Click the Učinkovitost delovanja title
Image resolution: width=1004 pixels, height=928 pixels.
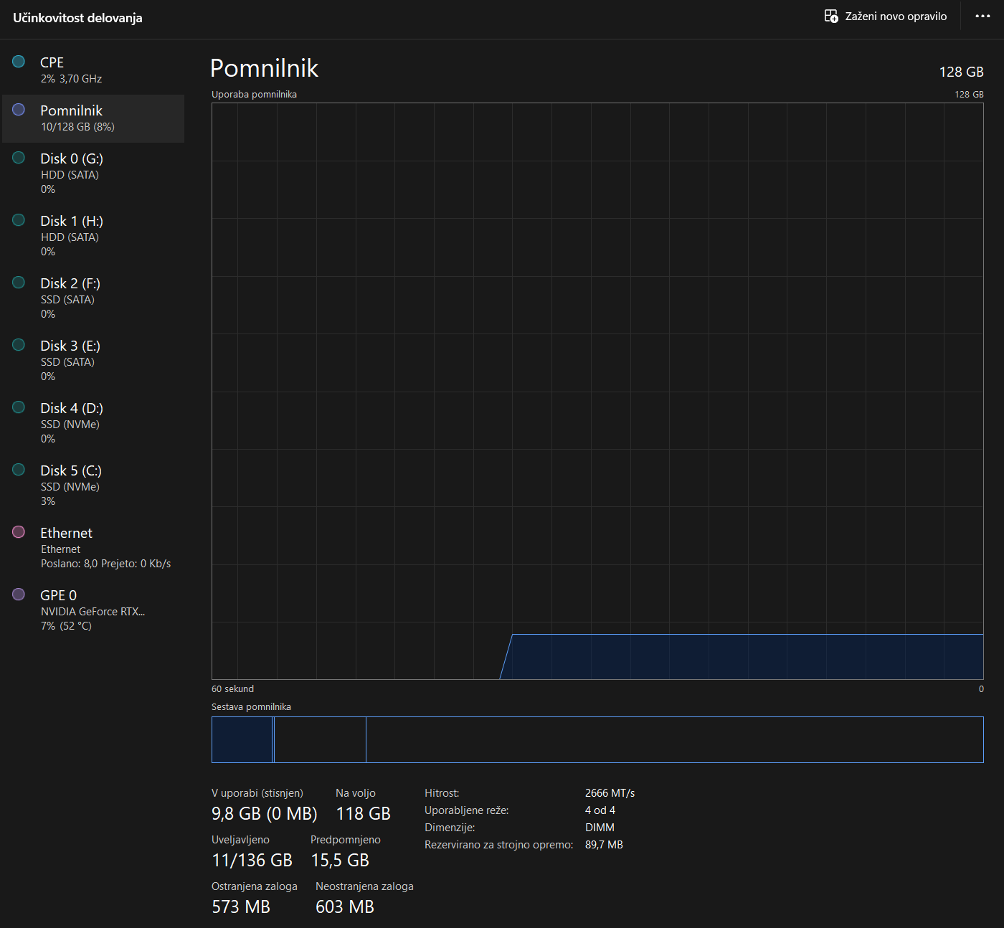tap(77, 18)
